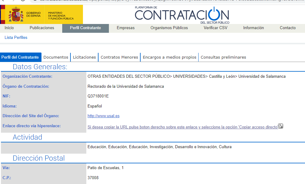The width and height of the screenshot is (305, 184).
Task: Open the Inicio menu item
Action: pos(9,28)
